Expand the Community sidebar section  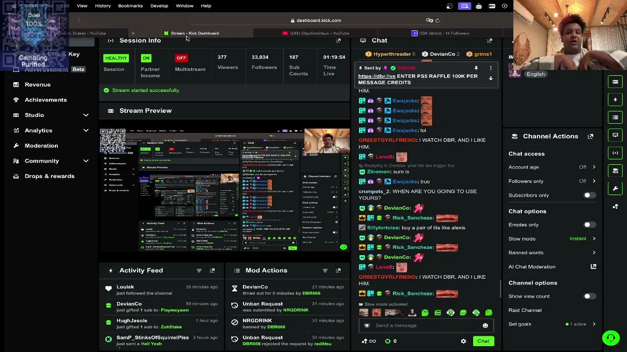(86, 161)
